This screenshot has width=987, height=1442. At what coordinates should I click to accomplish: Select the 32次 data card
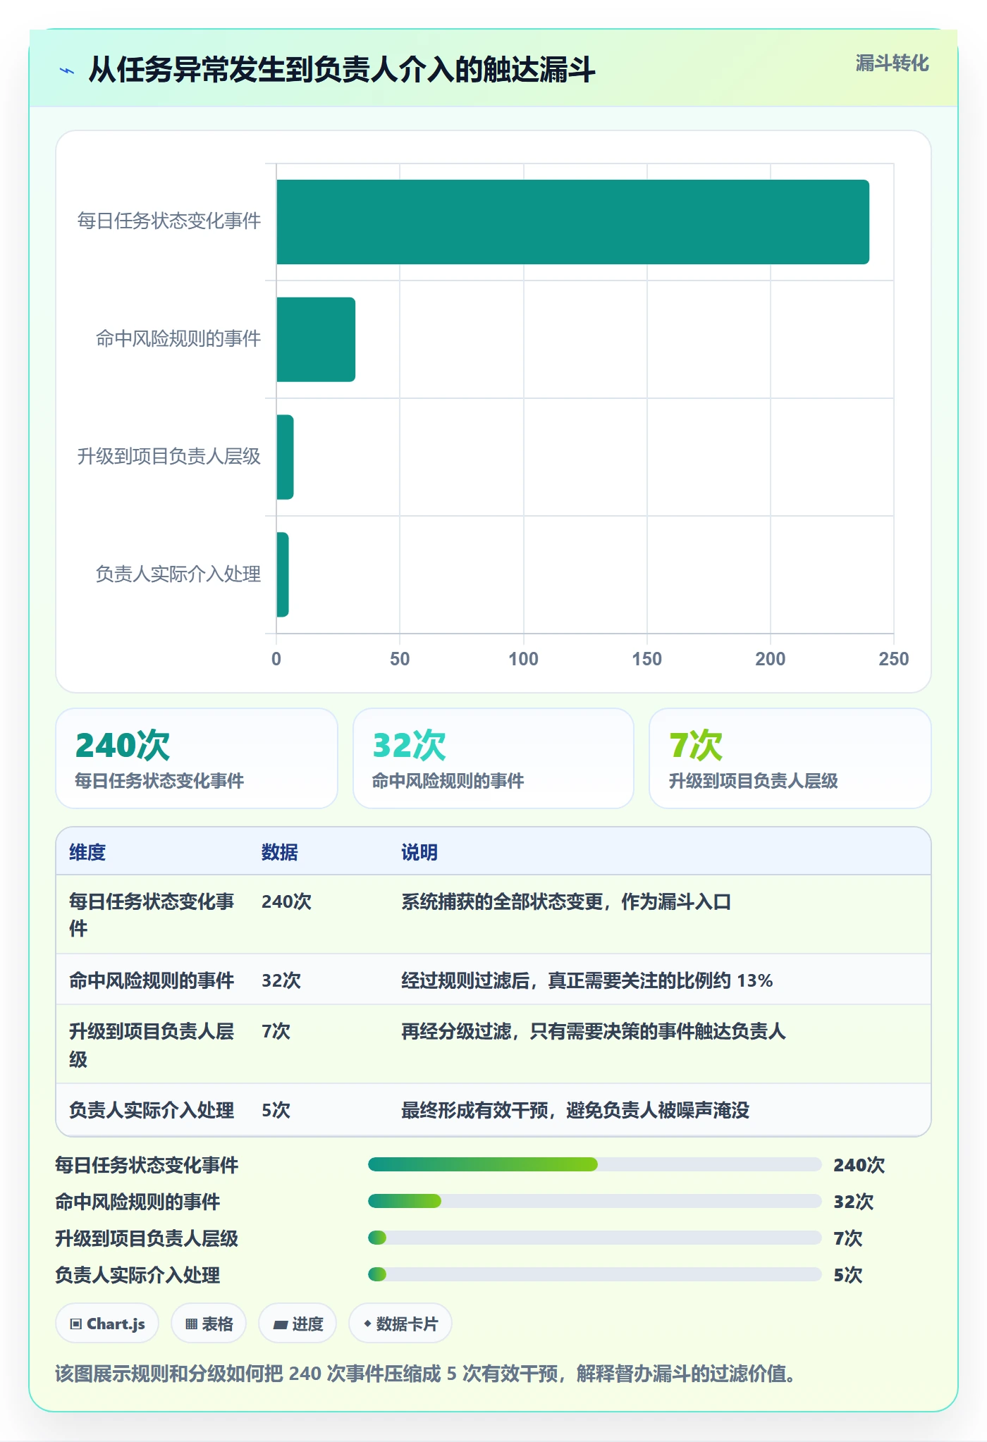[493, 758]
